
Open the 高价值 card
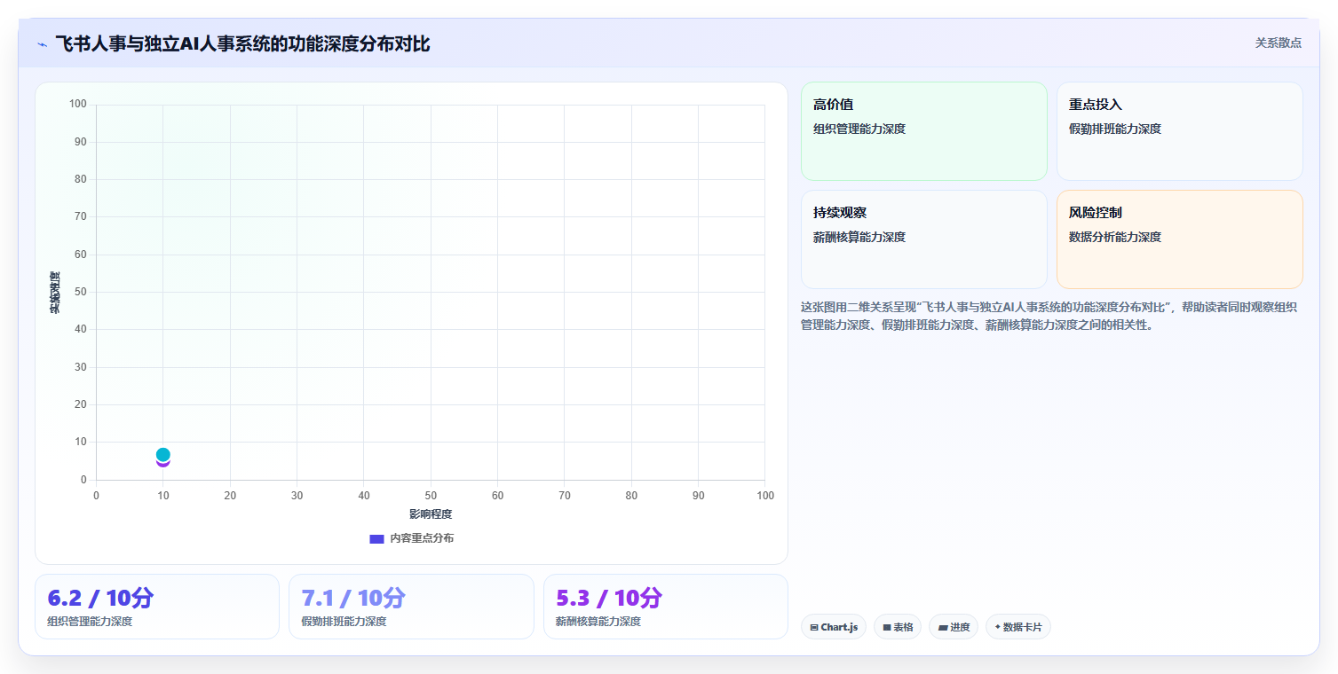click(924, 131)
